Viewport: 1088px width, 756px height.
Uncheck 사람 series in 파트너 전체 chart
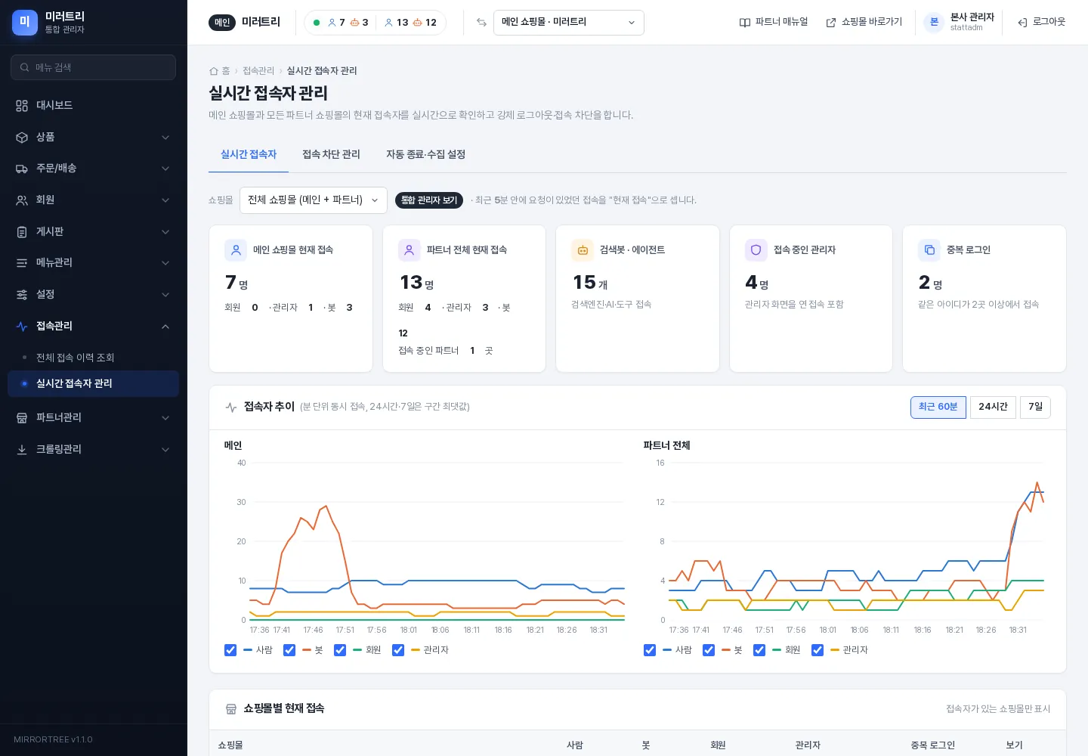point(650,650)
